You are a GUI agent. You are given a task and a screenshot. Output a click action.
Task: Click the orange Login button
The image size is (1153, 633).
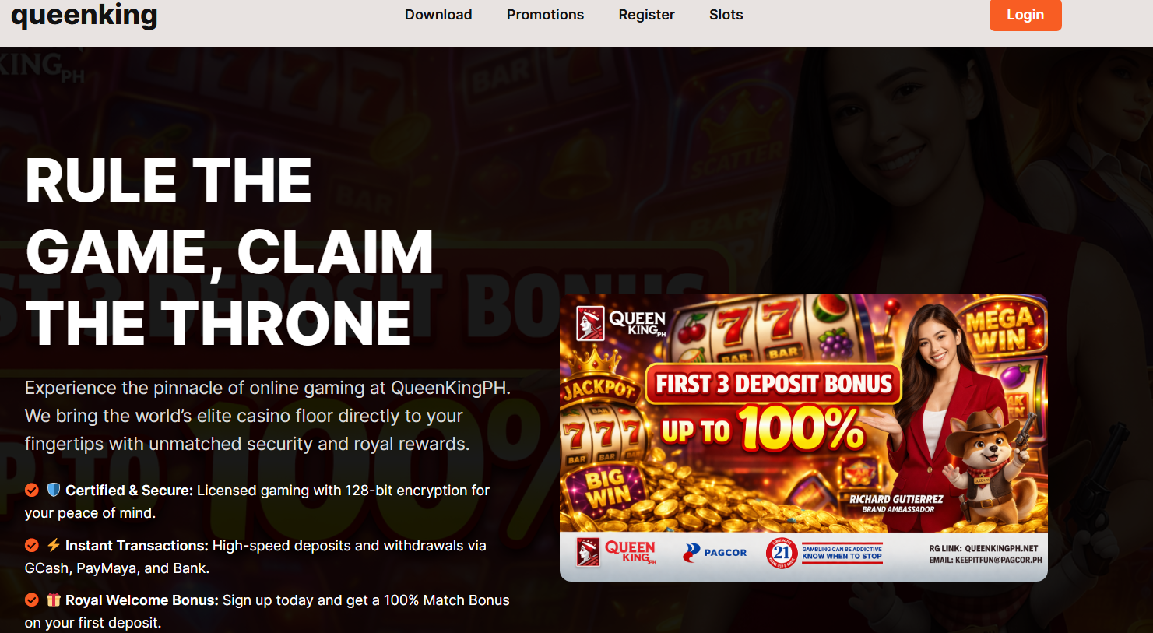pyautogui.click(x=1025, y=15)
